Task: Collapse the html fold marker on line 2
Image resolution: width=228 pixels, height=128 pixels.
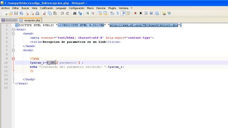Action: [x=13, y=30]
